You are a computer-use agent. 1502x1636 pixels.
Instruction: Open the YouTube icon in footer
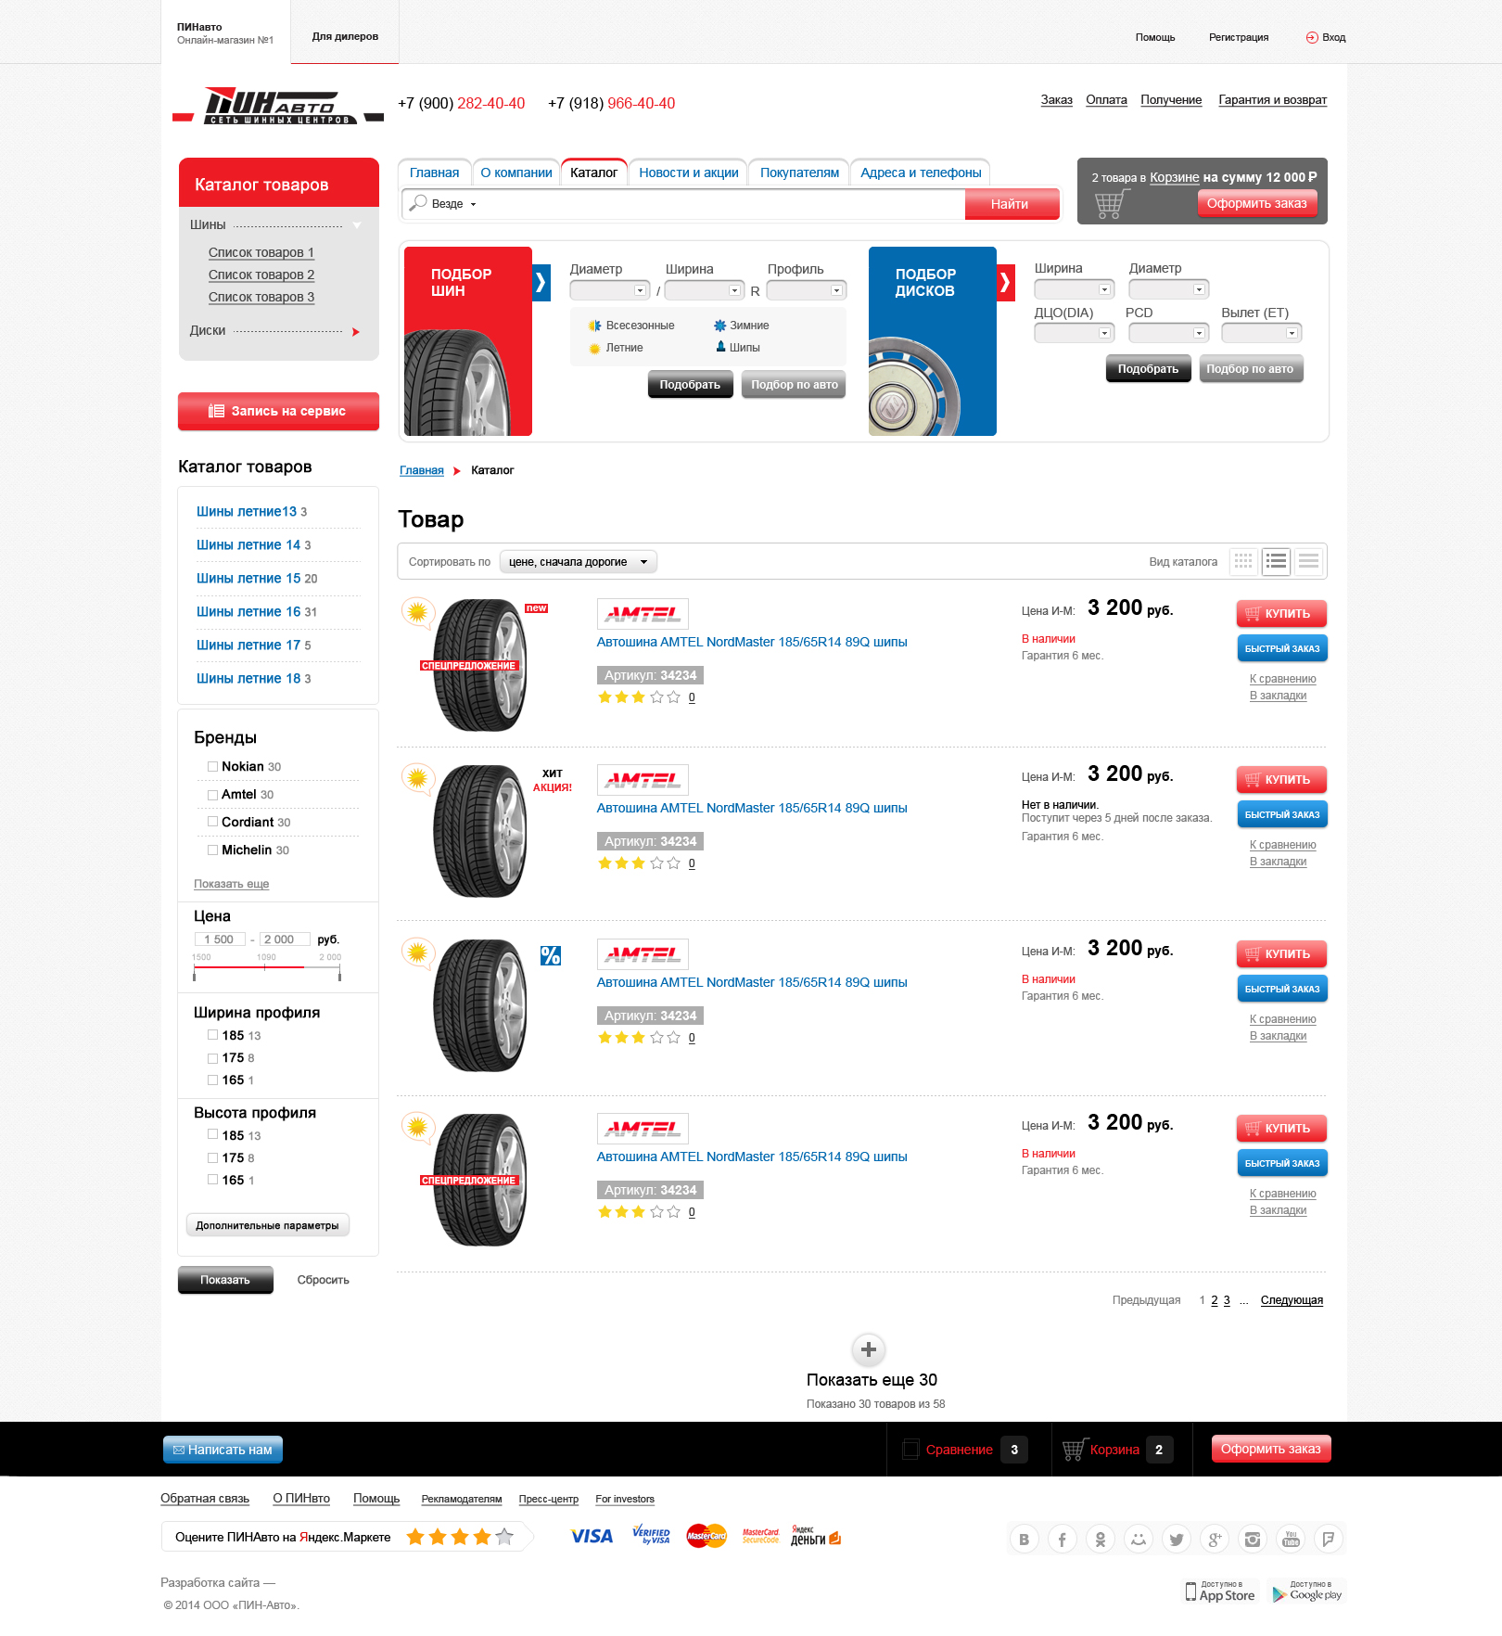pyautogui.click(x=1291, y=1540)
